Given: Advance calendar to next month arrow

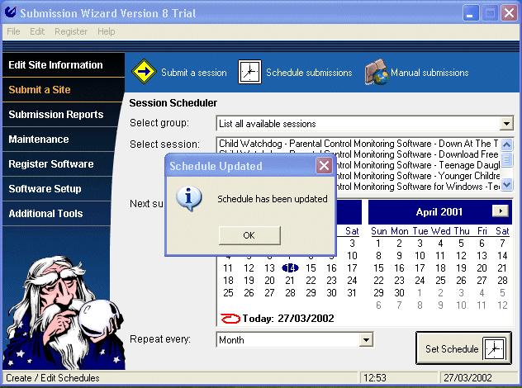Looking at the screenshot, I should click(x=500, y=211).
